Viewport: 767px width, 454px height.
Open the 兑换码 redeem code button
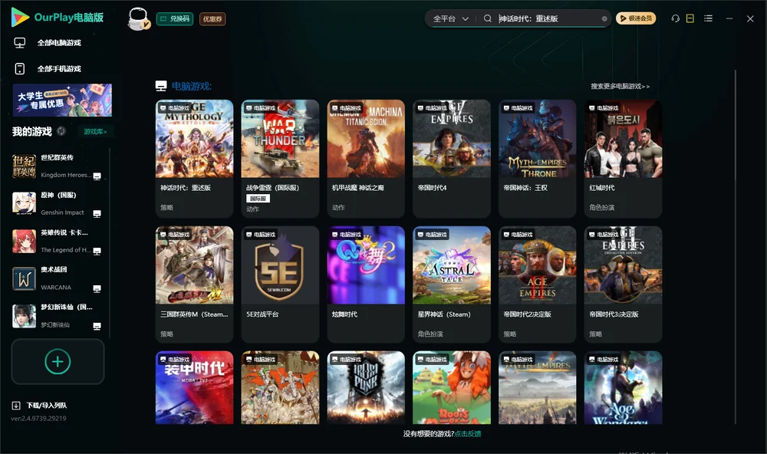click(175, 18)
